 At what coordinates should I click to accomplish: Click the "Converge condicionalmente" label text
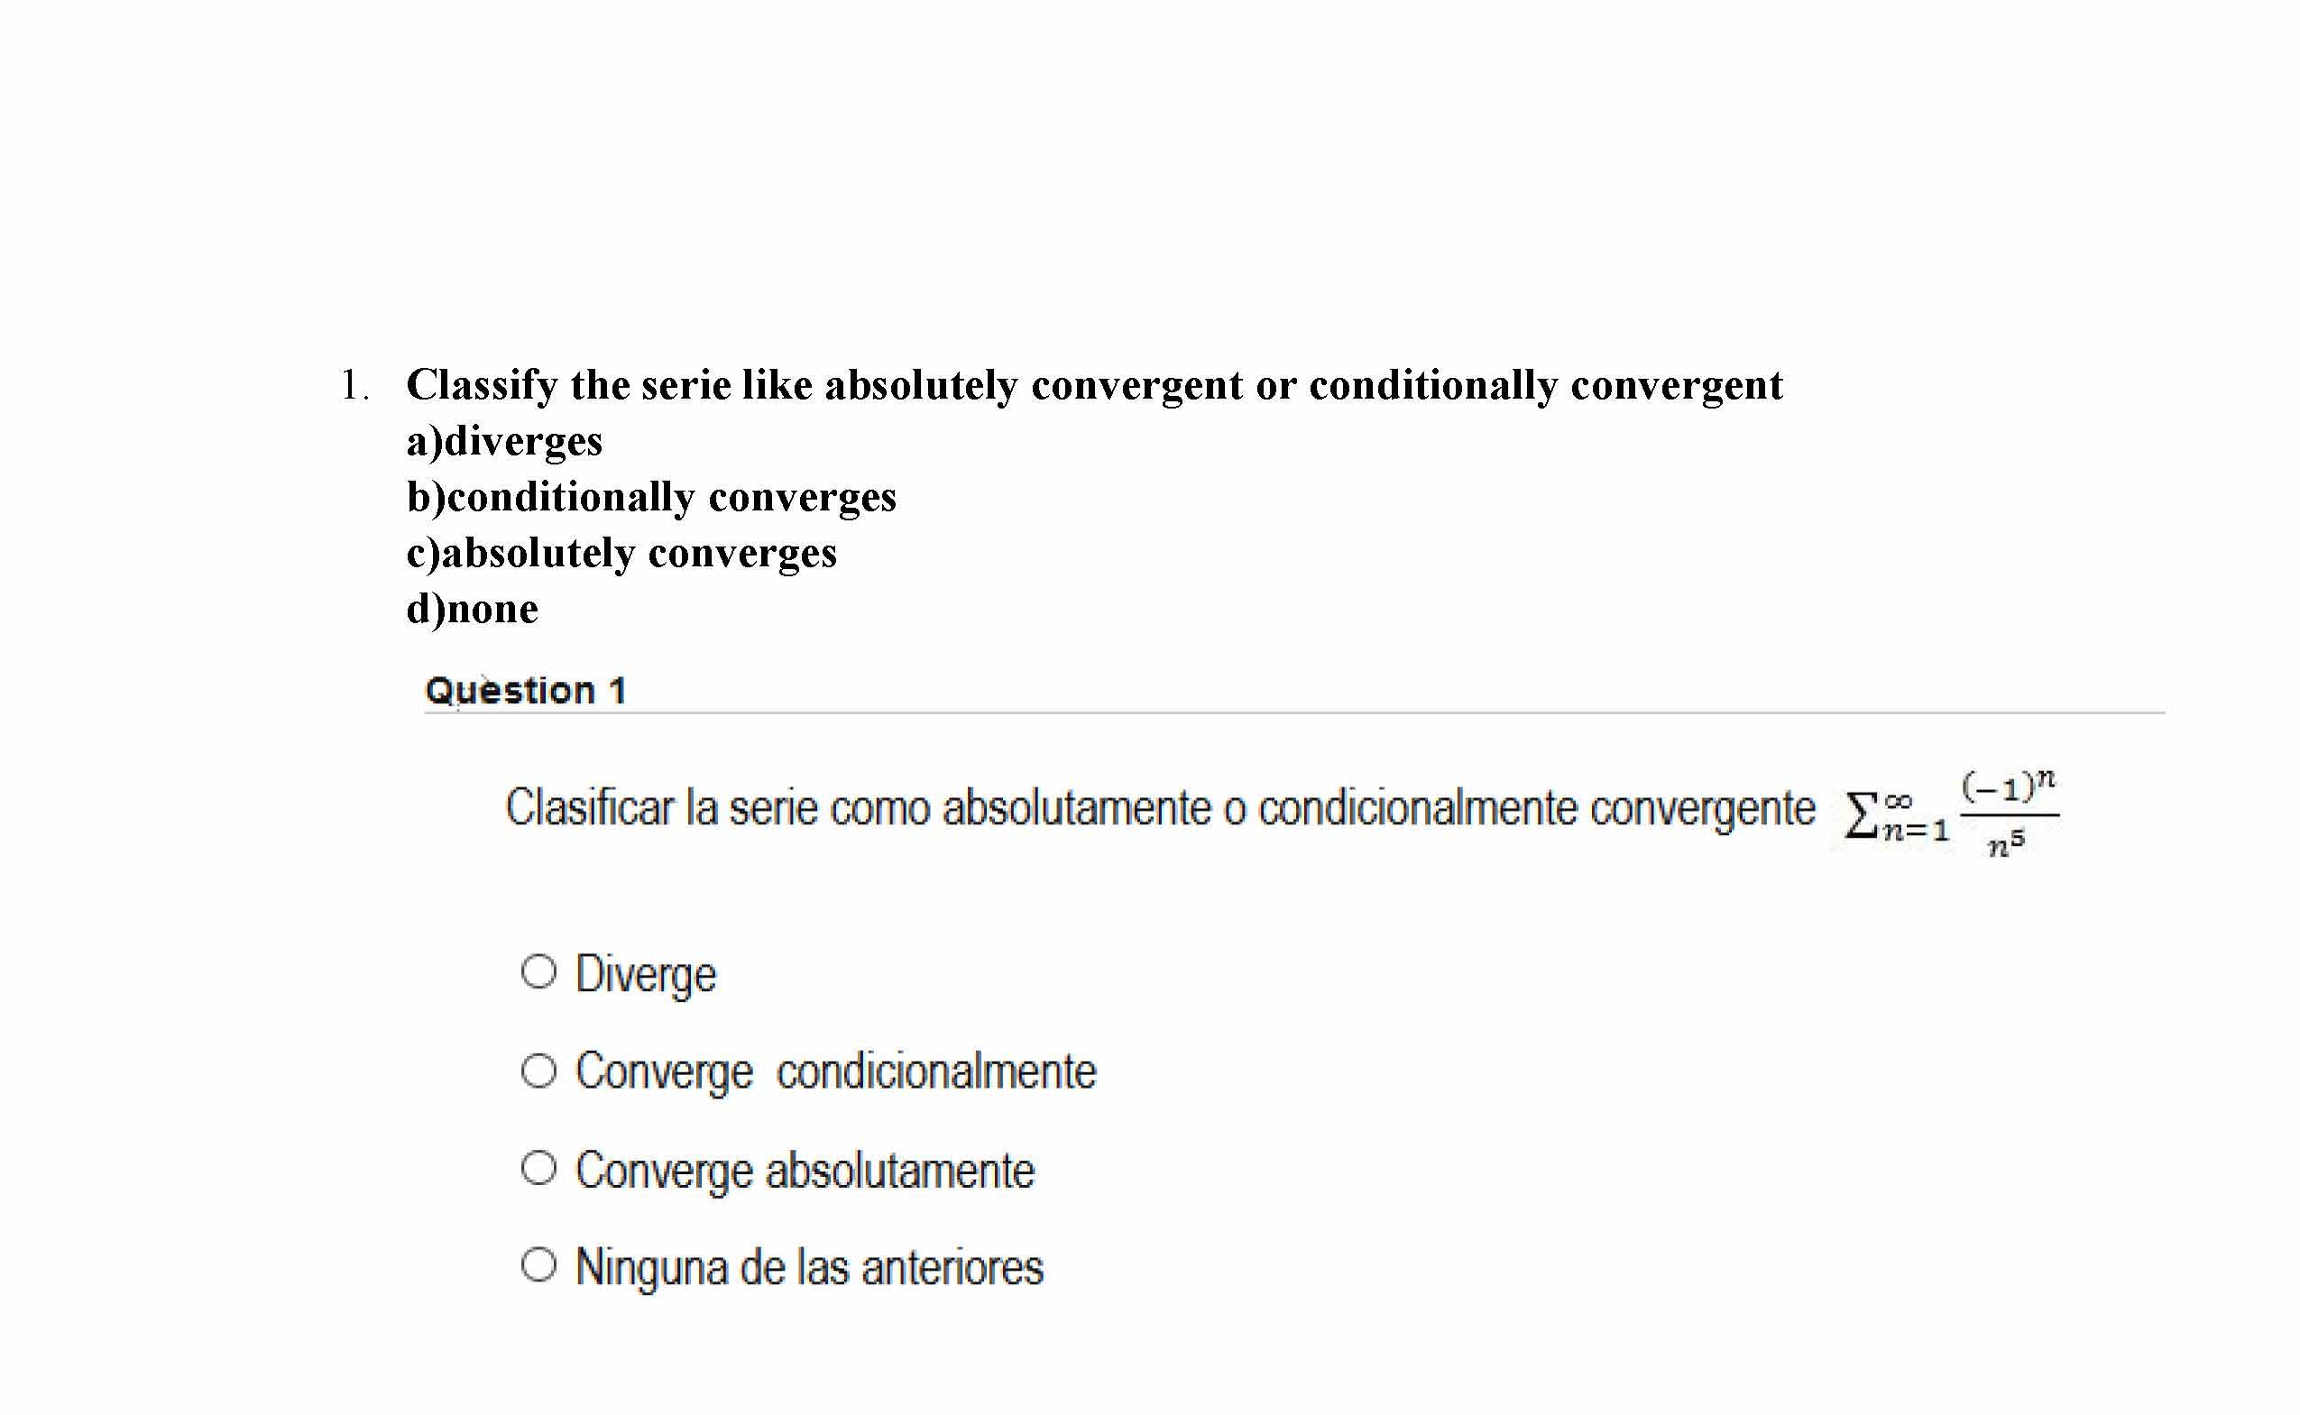pyautogui.click(x=835, y=1071)
